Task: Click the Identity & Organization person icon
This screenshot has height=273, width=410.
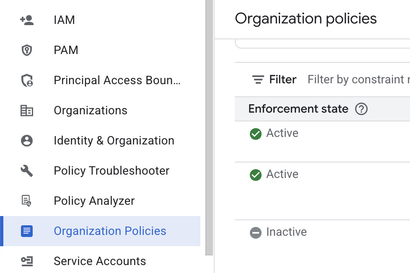Action: click(27, 141)
